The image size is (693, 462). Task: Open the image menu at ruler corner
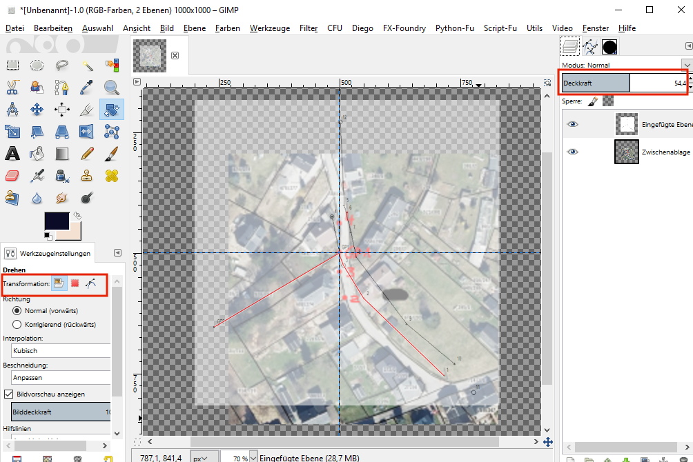coord(137,81)
